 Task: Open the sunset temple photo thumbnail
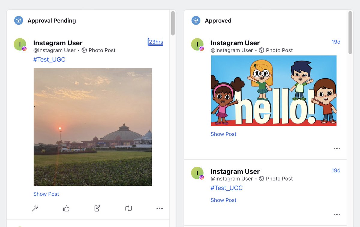coord(93,127)
